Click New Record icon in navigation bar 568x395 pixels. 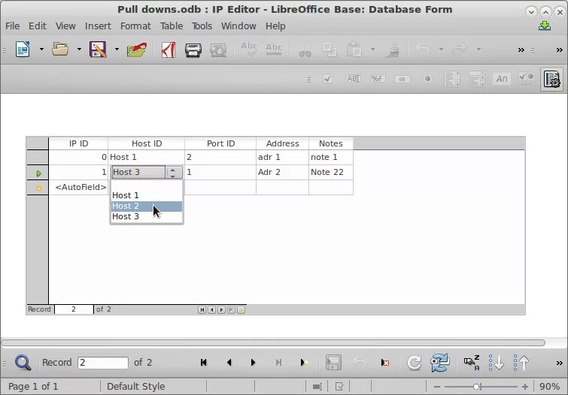point(304,363)
